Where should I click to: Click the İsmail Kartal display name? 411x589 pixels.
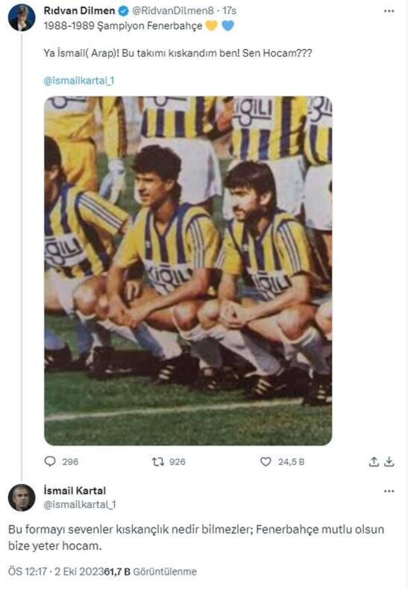click(x=75, y=491)
